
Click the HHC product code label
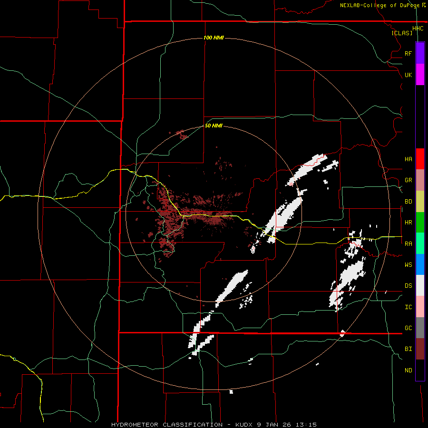(418, 29)
